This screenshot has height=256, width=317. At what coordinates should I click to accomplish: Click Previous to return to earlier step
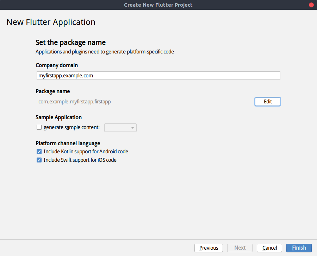click(x=209, y=248)
